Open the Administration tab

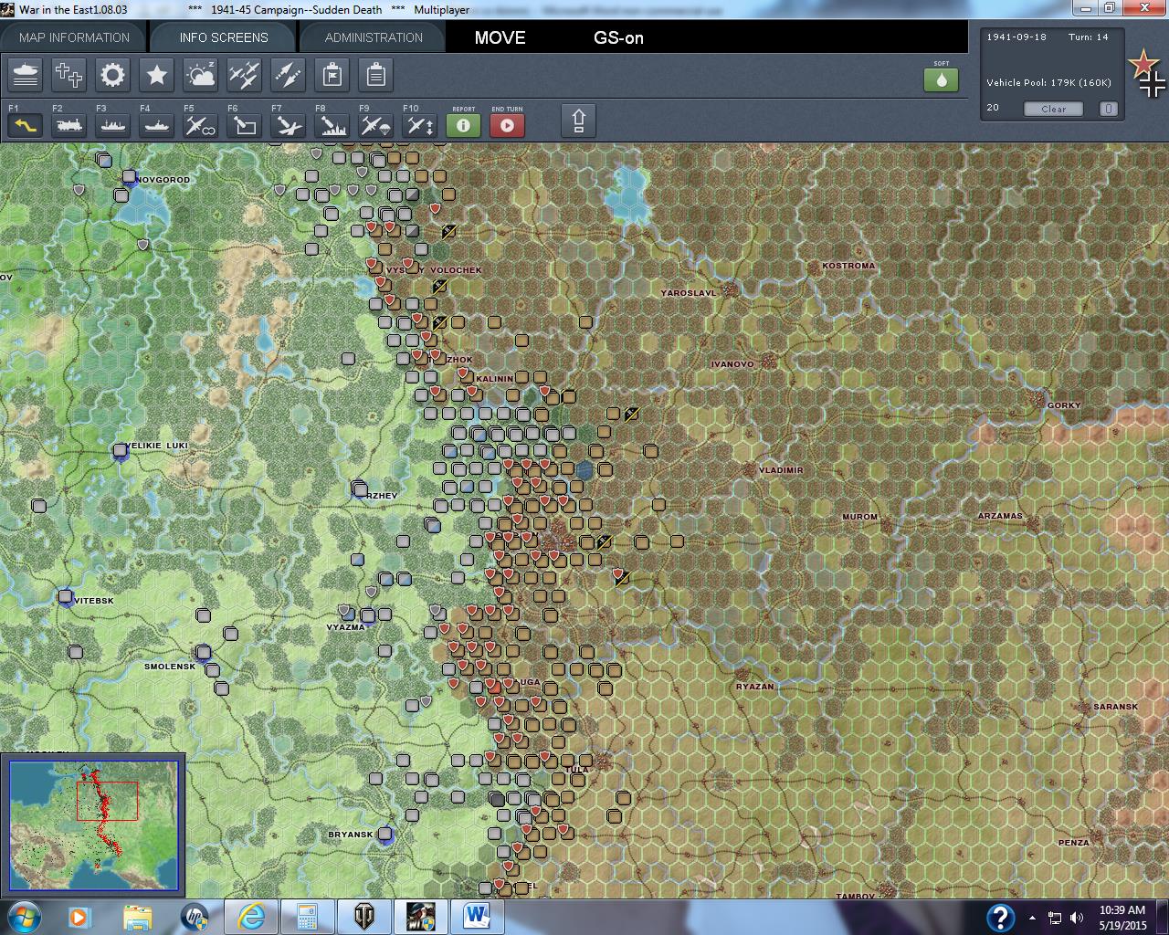374,37
